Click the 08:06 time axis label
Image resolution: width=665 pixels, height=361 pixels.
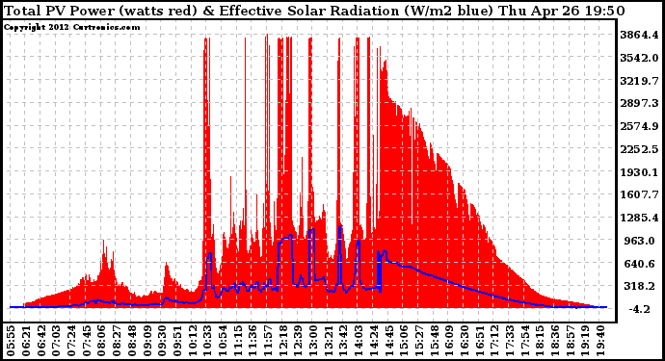click(101, 341)
